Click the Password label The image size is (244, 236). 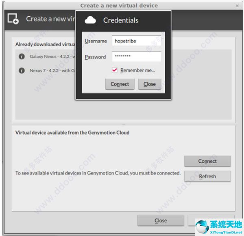[x=95, y=57]
